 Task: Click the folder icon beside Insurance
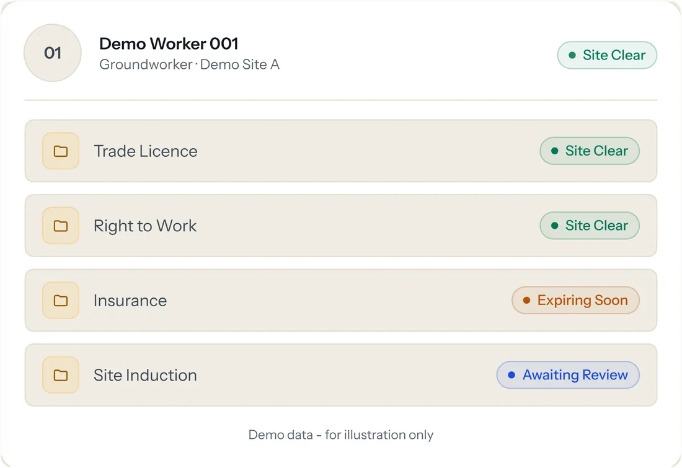(x=61, y=301)
